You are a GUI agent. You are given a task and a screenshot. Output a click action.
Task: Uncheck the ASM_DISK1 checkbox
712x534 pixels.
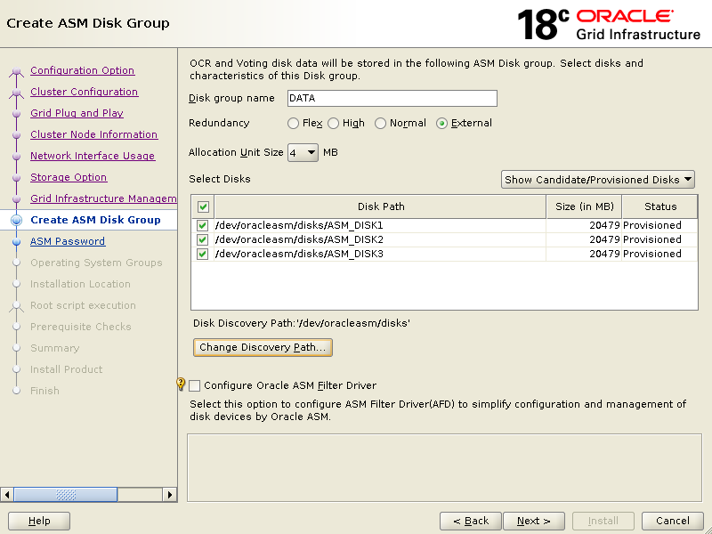pyautogui.click(x=203, y=226)
